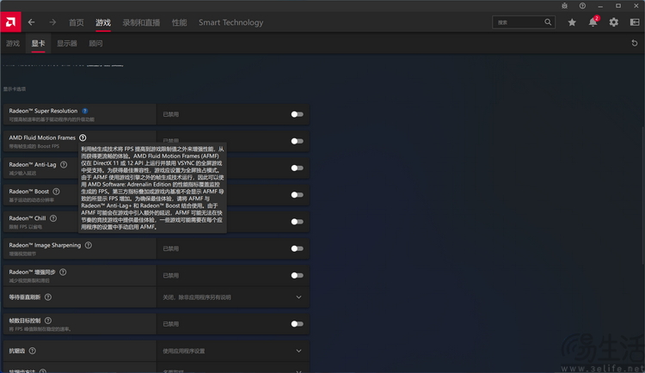This screenshot has height=373, width=645.
Task: Enable AMD Fluid Motion Frames toggle
Action: 297,141
